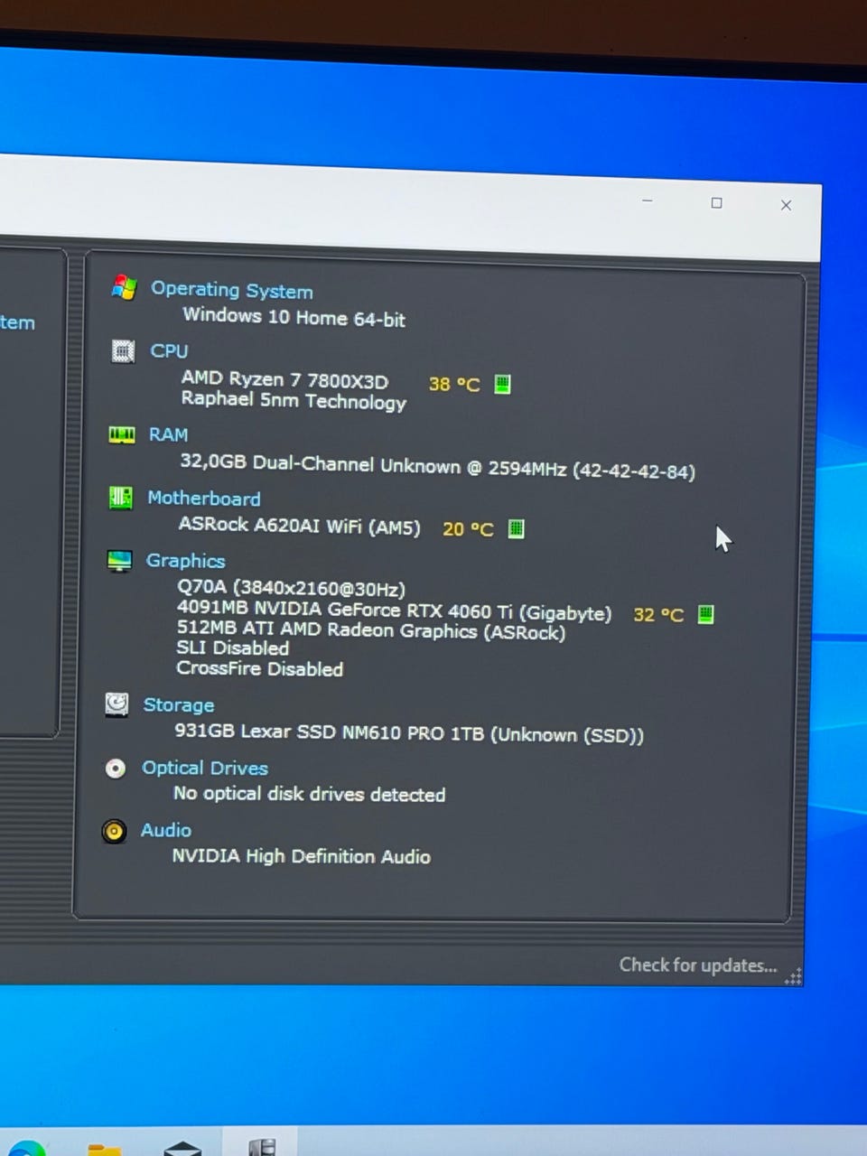Click the Graphics monitor icon

[x=119, y=561]
